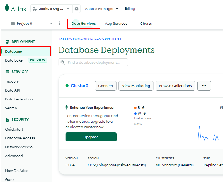
Task: Click the operations line chart
Action: click(x=178, y=133)
